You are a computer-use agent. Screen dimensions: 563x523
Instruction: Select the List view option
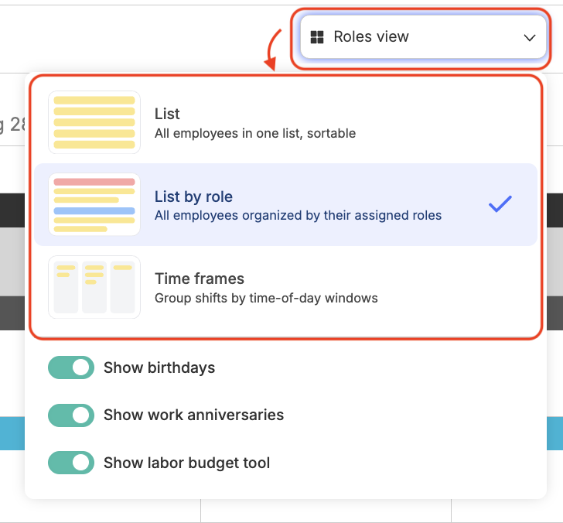point(286,122)
